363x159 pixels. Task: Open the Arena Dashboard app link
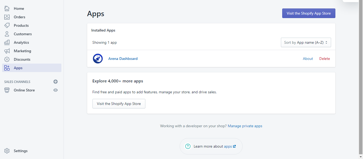123,59
